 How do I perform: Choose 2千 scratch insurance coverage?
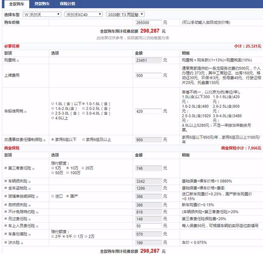click(53, 236)
